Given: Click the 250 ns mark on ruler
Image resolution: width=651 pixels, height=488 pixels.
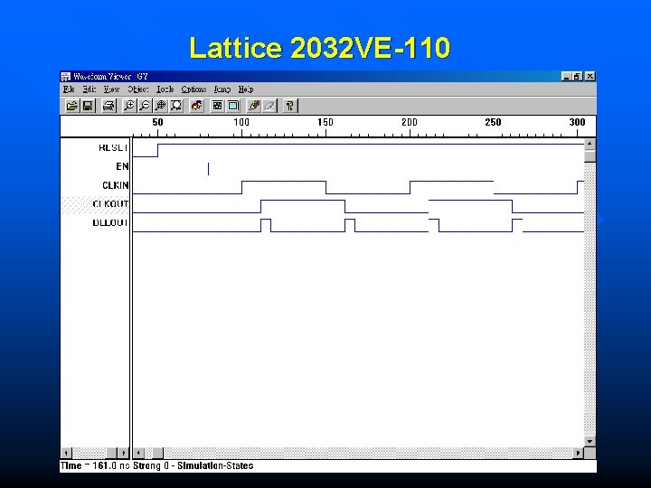Looking at the screenshot, I should pos(494,122).
